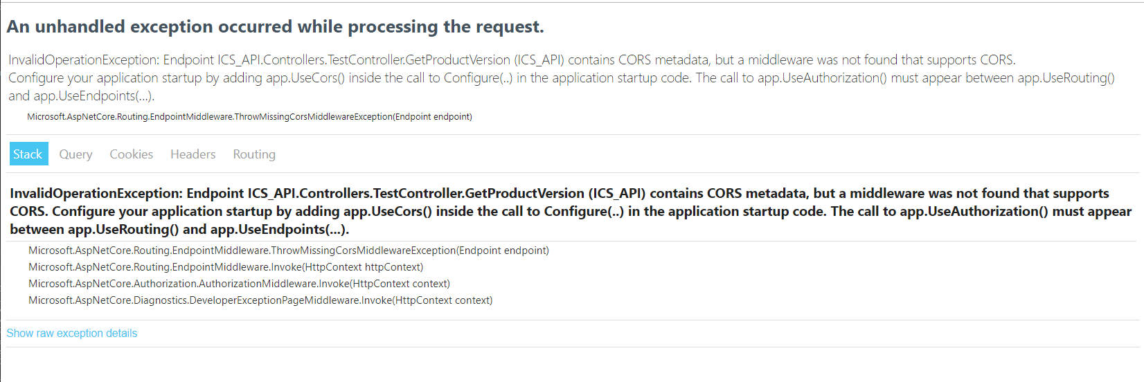Expand ThrowMissingCorsMiddlewareException stack frame in list

(x=289, y=251)
